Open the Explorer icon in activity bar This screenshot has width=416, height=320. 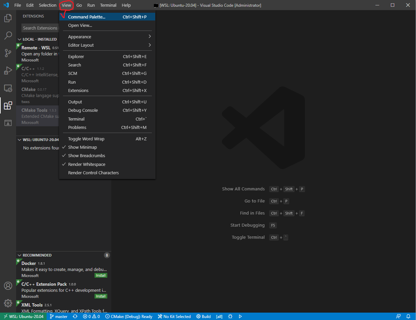click(8, 18)
